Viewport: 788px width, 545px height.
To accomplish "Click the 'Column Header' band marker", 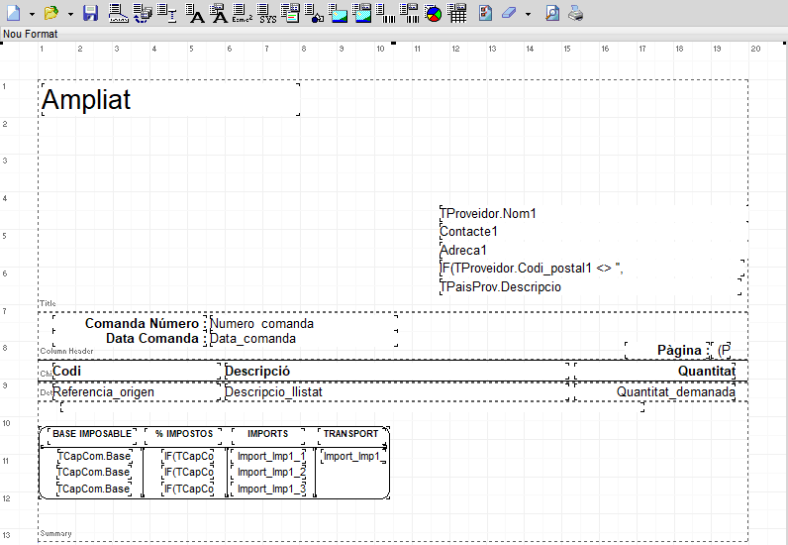I will pyautogui.click(x=67, y=351).
